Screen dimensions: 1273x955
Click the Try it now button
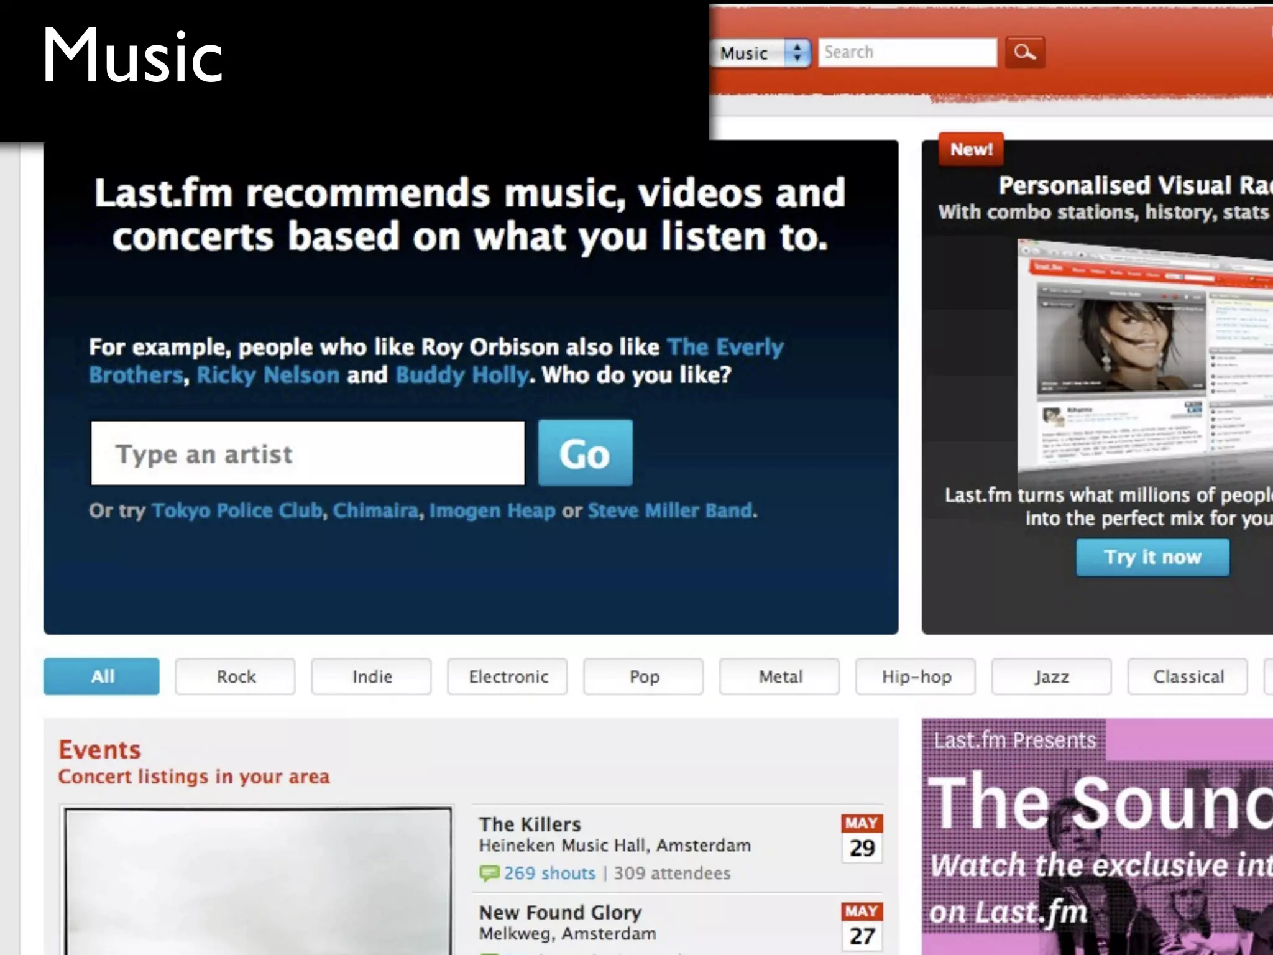pyautogui.click(x=1152, y=557)
